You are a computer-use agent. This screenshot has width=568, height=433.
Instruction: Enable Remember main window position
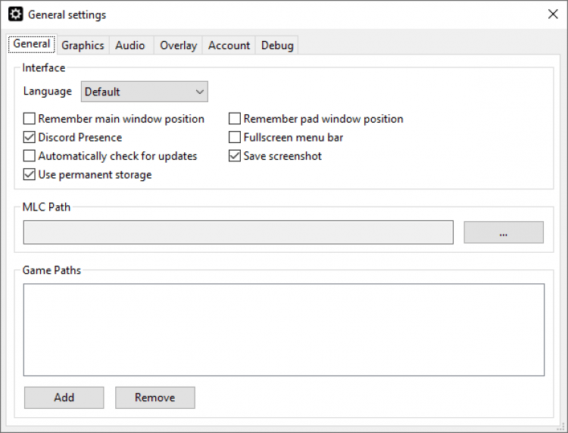click(x=30, y=119)
